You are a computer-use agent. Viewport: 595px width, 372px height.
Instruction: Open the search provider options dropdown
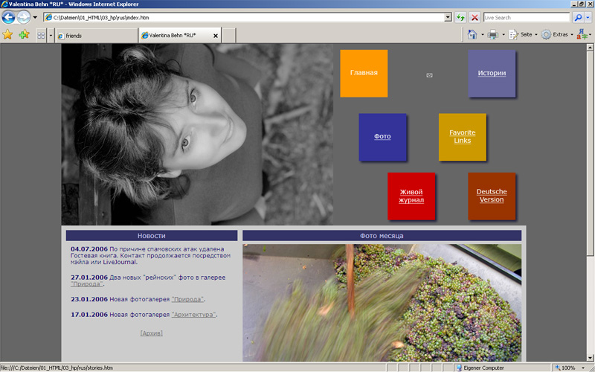click(x=588, y=17)
